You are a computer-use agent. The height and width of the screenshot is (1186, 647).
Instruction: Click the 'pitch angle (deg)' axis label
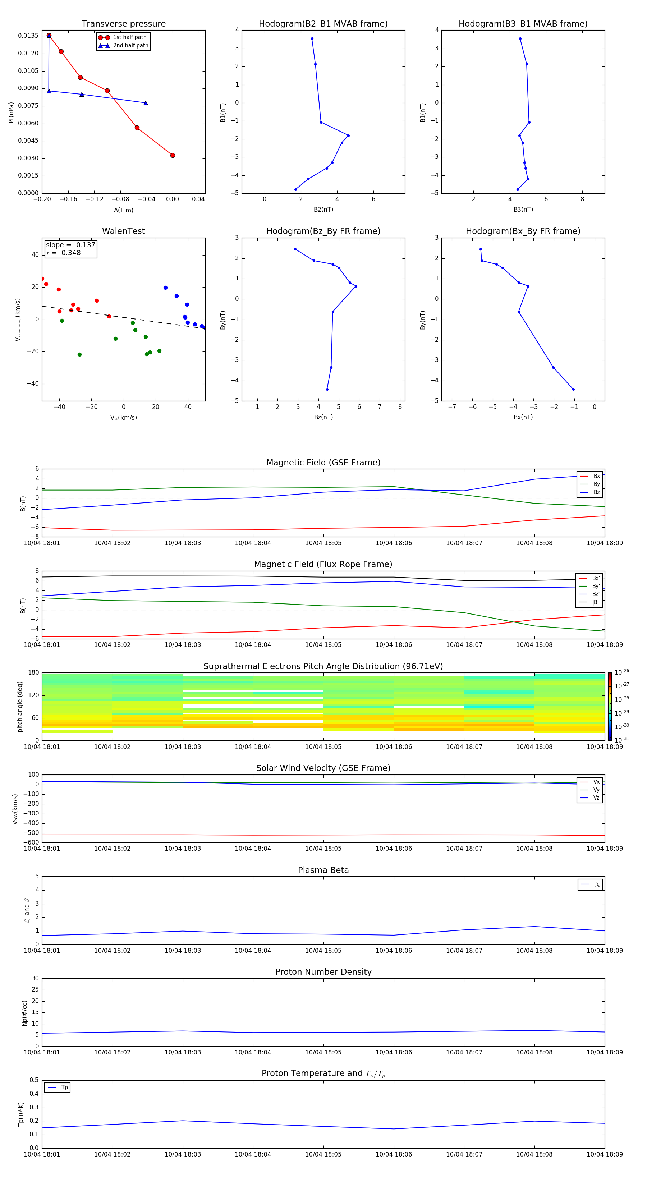pos(20,706)
